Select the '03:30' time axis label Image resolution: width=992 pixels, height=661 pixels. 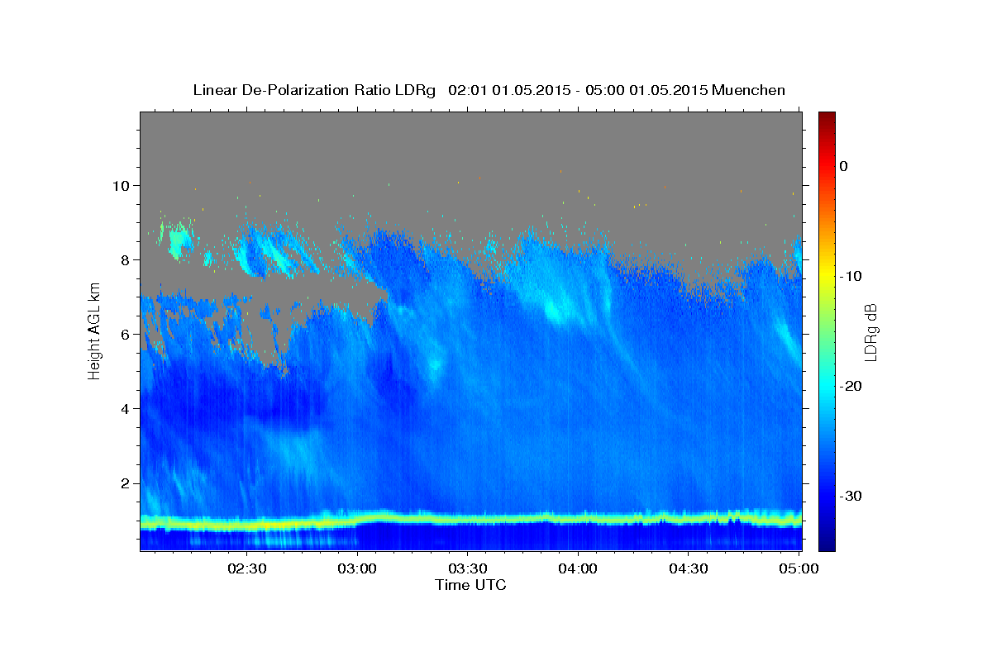[x=467, y=568]
